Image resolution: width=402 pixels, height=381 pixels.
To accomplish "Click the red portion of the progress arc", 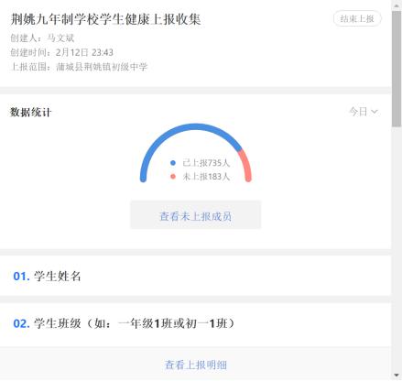I will click(246, 165).
